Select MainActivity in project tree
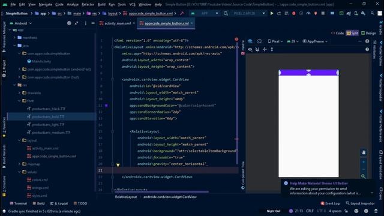384x216 pixels. (x=39, y=61)
